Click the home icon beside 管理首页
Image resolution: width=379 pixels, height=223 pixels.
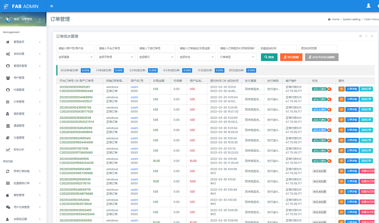point(8,42)
